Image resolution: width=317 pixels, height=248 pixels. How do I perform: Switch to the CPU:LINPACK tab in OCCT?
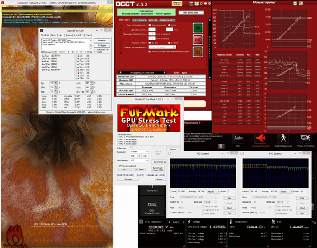click(139, 20)
